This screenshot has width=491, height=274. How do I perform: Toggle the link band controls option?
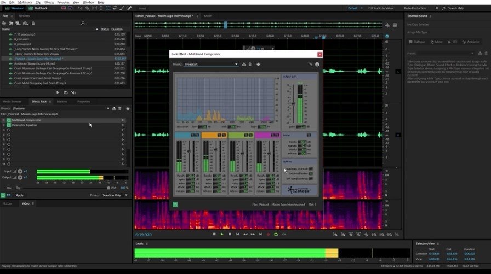pos(311,179)
